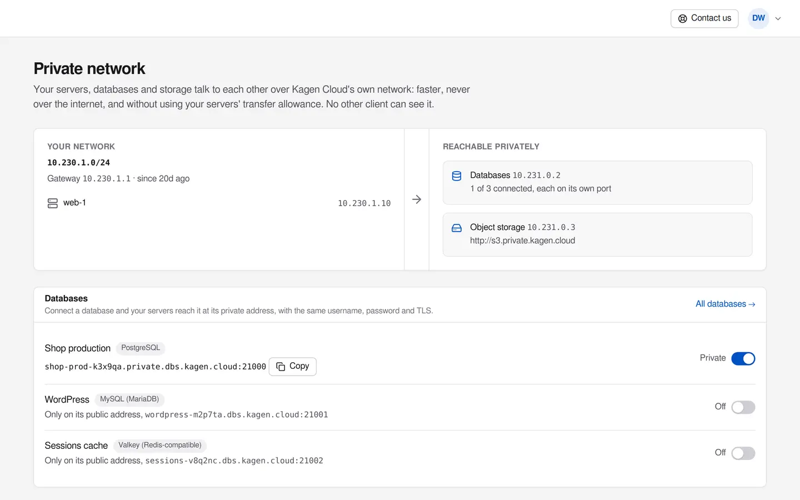Click the Object storage drive icon

(457, 228)
